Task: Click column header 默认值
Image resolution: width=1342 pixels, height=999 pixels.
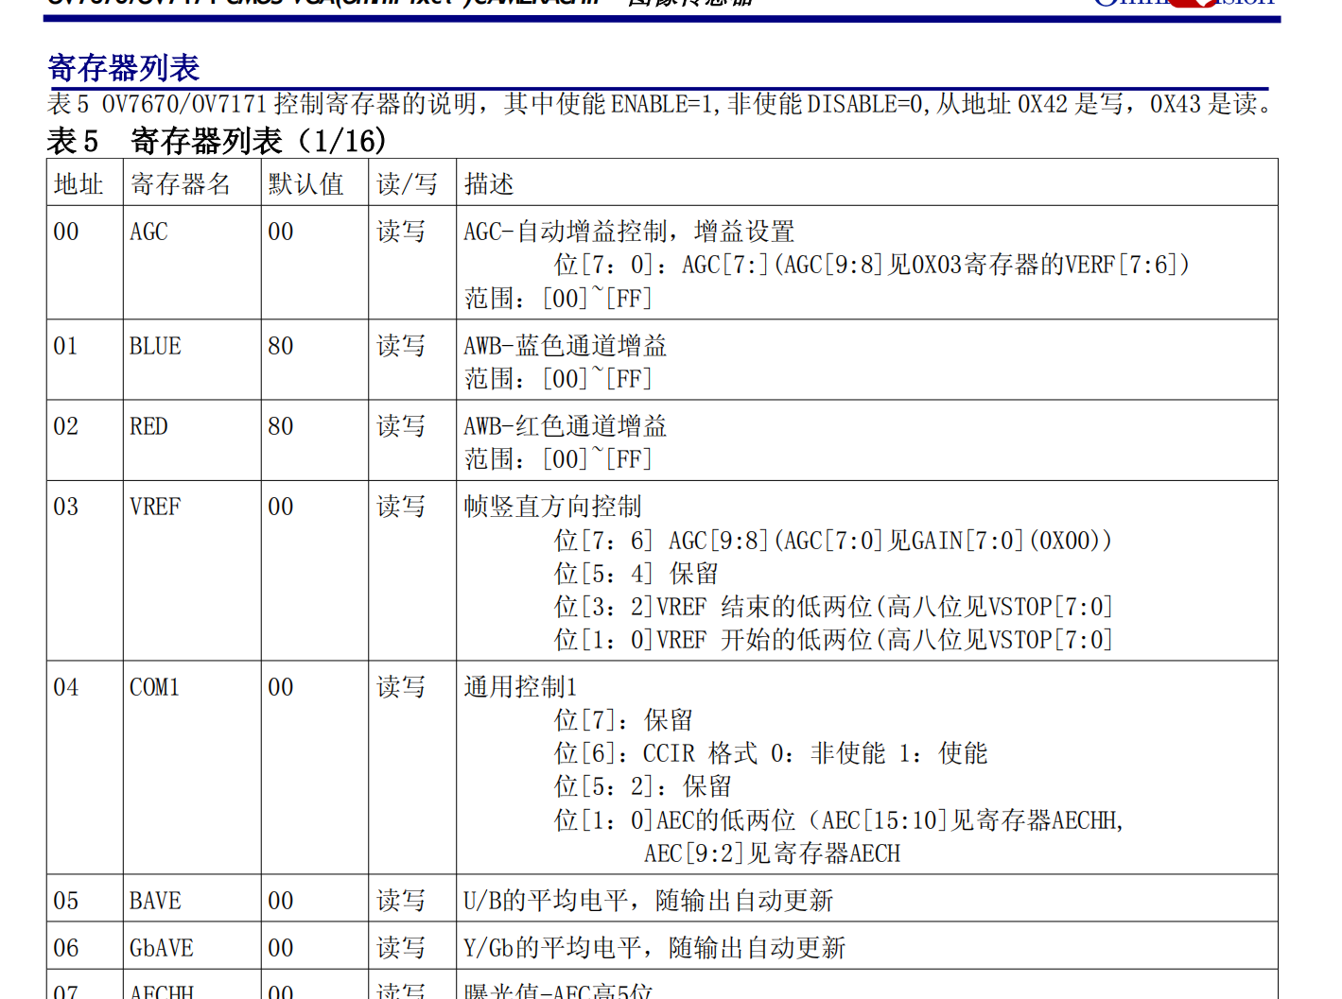Action: pos(305,183)
